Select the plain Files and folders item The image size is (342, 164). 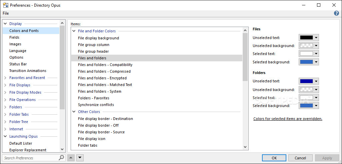pos(157,58)
